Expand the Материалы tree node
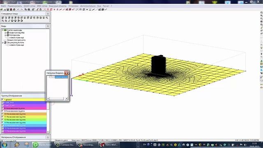The width and height of the screenshot is (263, 148). pos(5,35)
